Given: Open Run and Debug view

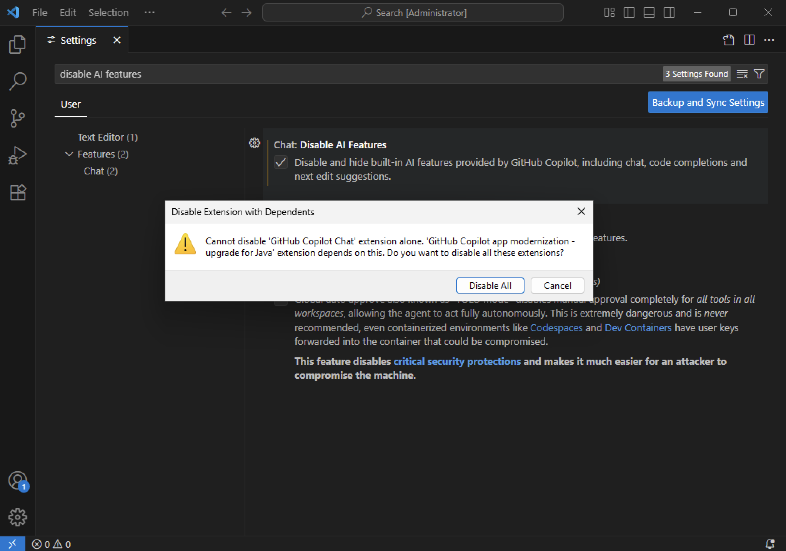Looking at the screenshot, I should [17, 155].
